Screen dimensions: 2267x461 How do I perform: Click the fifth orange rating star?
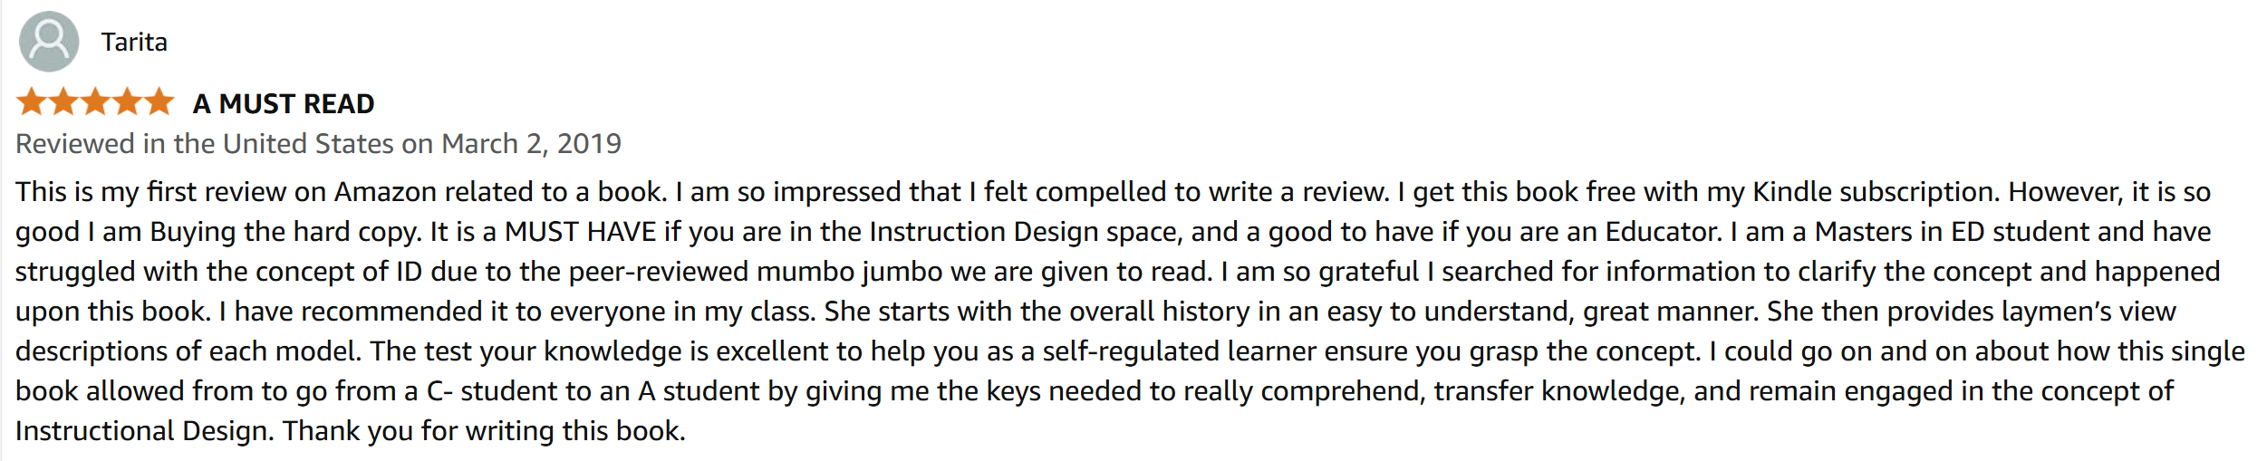coord(159,102)
